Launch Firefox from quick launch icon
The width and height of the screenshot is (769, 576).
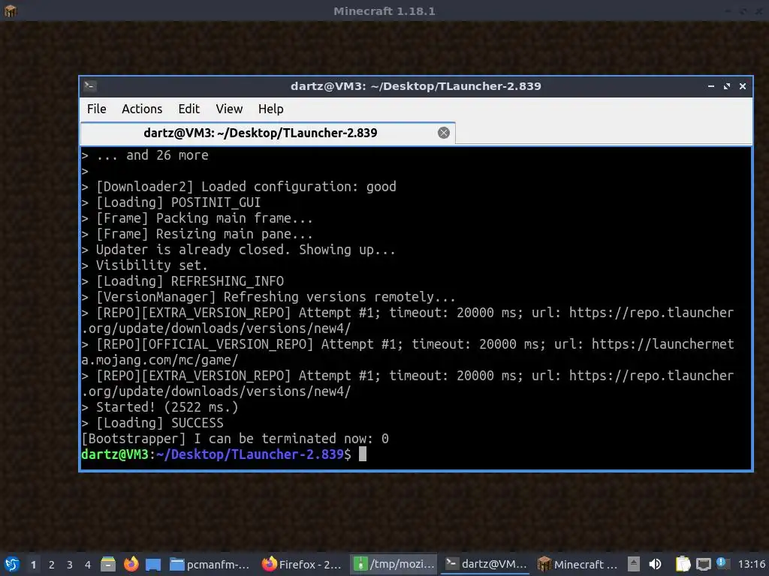tap(131, 564)
